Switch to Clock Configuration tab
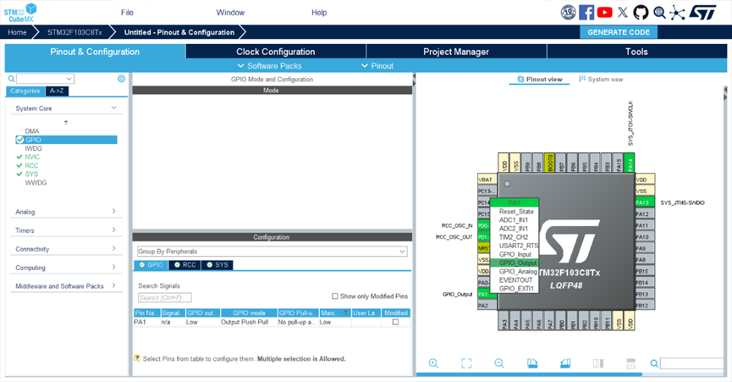The height and width of the screenshot is (382, 732). tap(275, 52)
